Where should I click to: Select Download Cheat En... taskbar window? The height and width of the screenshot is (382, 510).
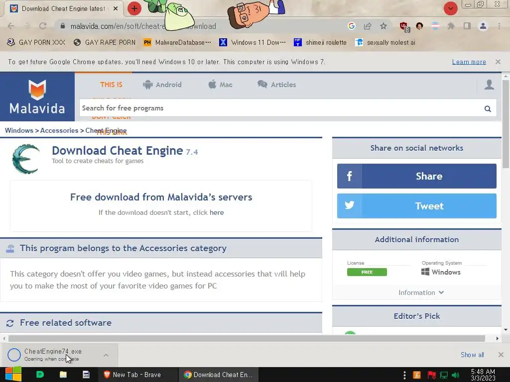click(218, 375)
